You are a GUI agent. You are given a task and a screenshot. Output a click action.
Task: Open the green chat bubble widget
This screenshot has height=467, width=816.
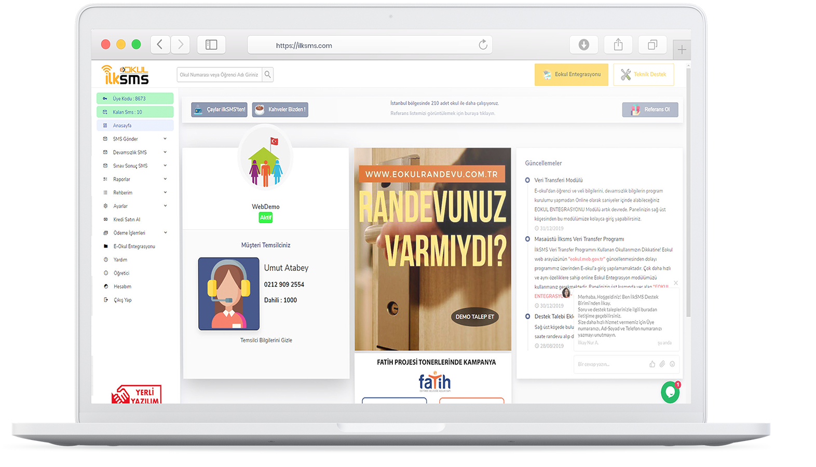click(670, 392)
